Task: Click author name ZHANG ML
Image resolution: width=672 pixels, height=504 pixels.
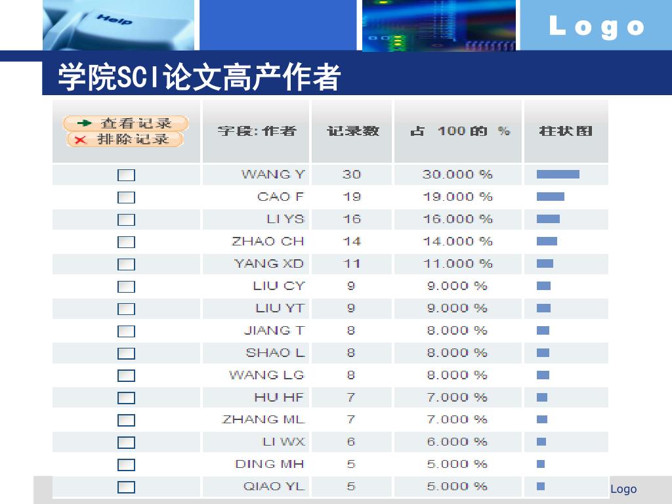Action: pyautogui.click(x=264, y=419)
